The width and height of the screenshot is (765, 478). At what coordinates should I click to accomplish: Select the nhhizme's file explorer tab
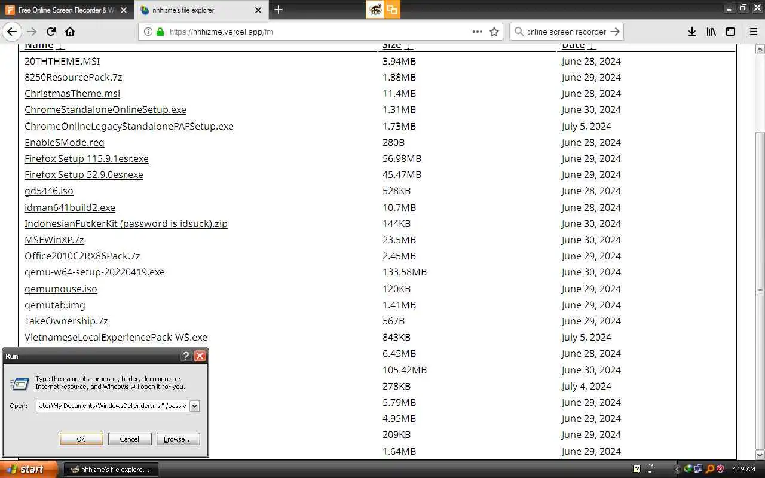pos(201,10)
